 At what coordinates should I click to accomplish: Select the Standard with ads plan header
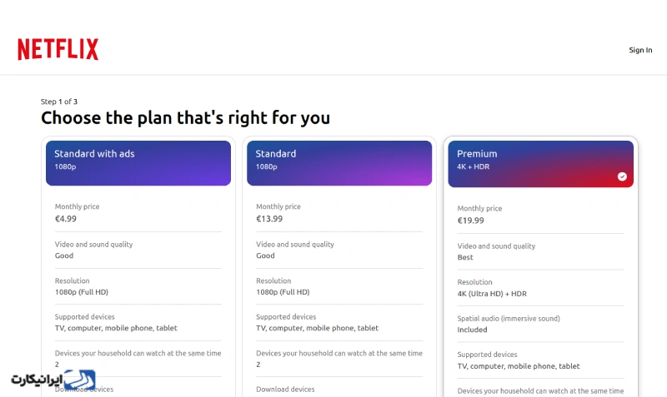(x=138, y=162)
